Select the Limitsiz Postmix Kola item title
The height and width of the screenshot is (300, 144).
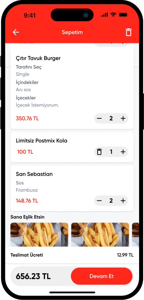pos(42,141)
